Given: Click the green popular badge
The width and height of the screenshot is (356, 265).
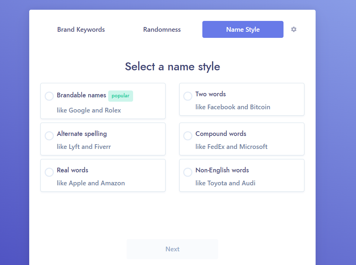Looking at the screenshot, I should (120, 96).
